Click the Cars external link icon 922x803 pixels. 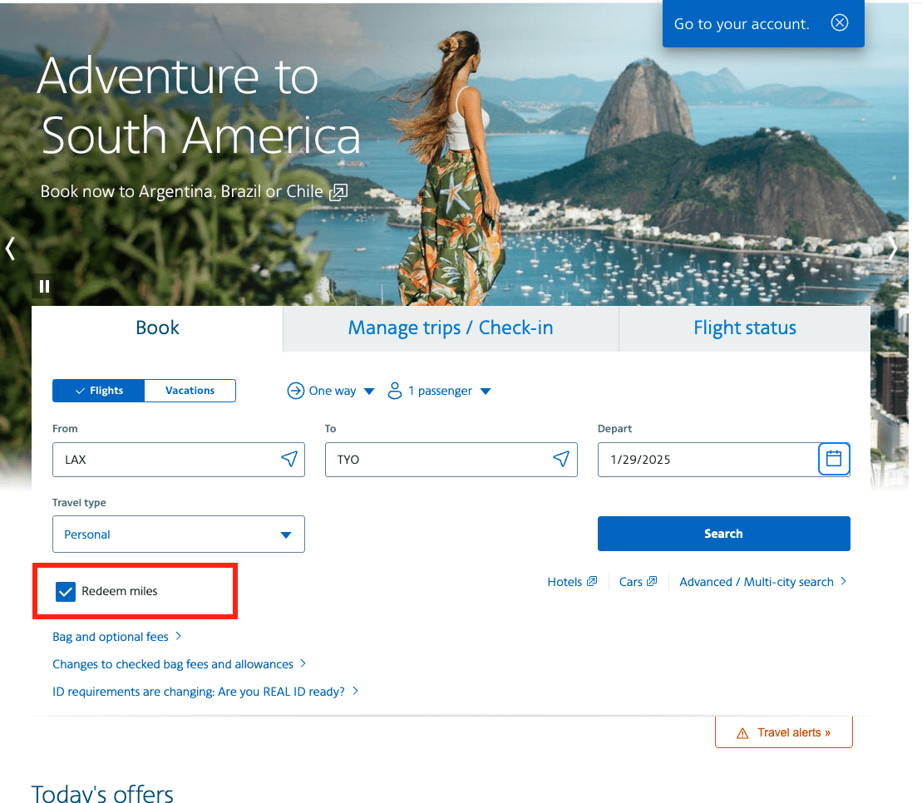[652, 582]
